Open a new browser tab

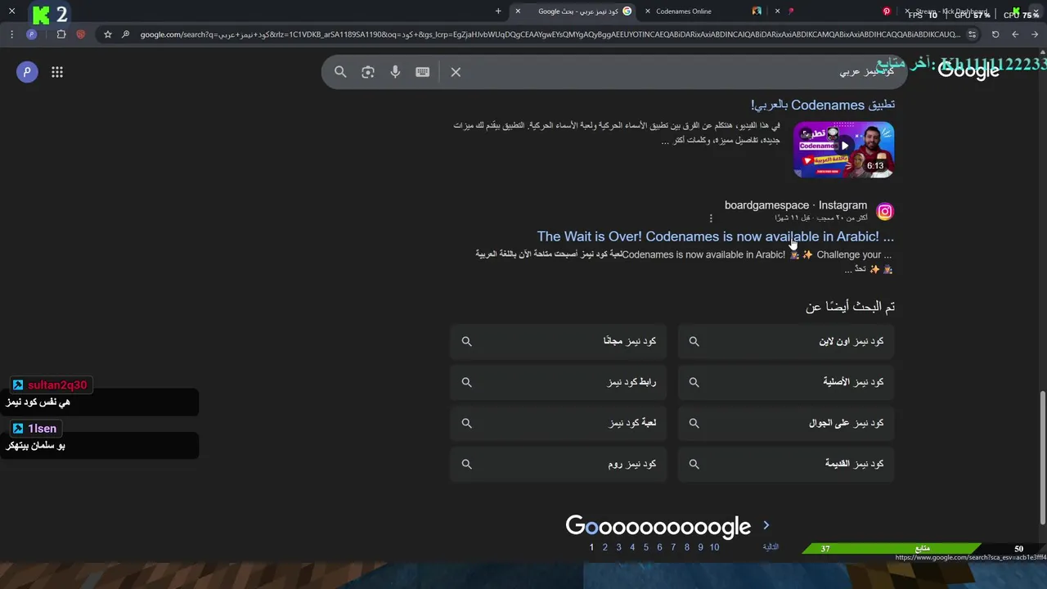[x=498, y=11]
